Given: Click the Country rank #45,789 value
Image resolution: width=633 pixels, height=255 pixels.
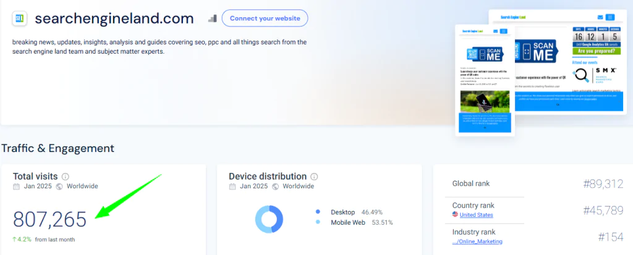Looking at the screenshot, I should [x=603, y=210].
